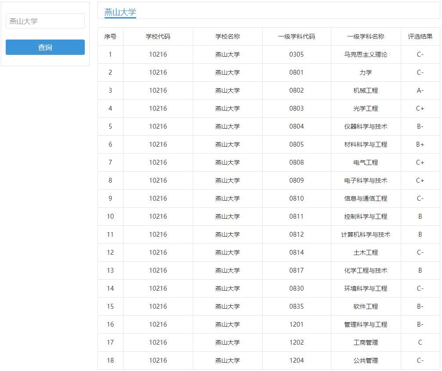442x371 pixels.
Task: Select the 环境科学与工程 subject cell
Action: 366,289
